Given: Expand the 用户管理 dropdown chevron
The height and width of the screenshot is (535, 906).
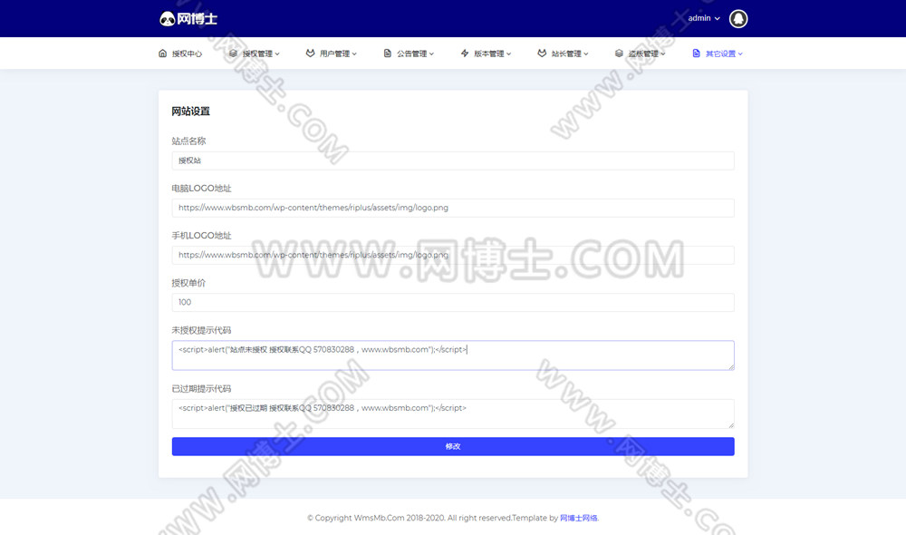Looking at the screenshot, I should click(354, 53).
